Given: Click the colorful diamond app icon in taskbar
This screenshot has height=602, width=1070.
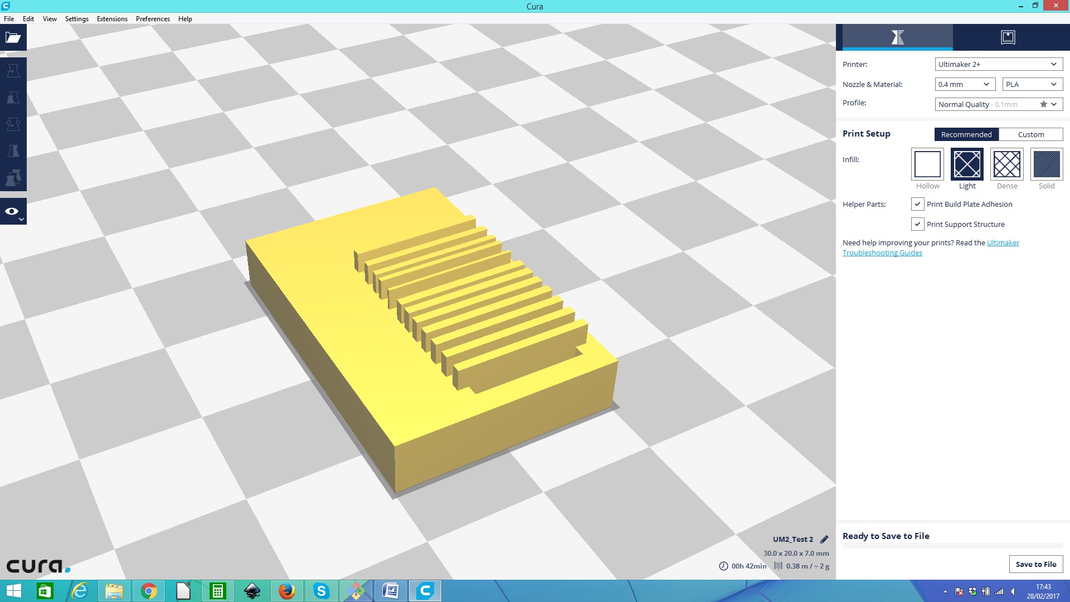Looking at the screenshot, I should pyautogui.click(x=356, y=591).
